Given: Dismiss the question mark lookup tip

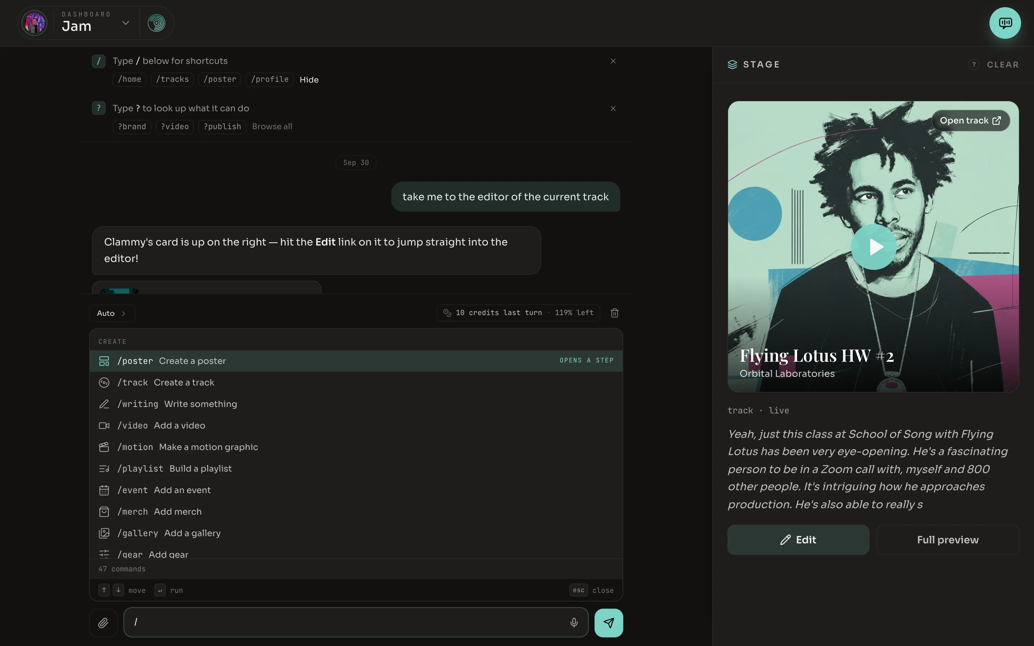Looking at the screenshot, I should coord(613,108).
